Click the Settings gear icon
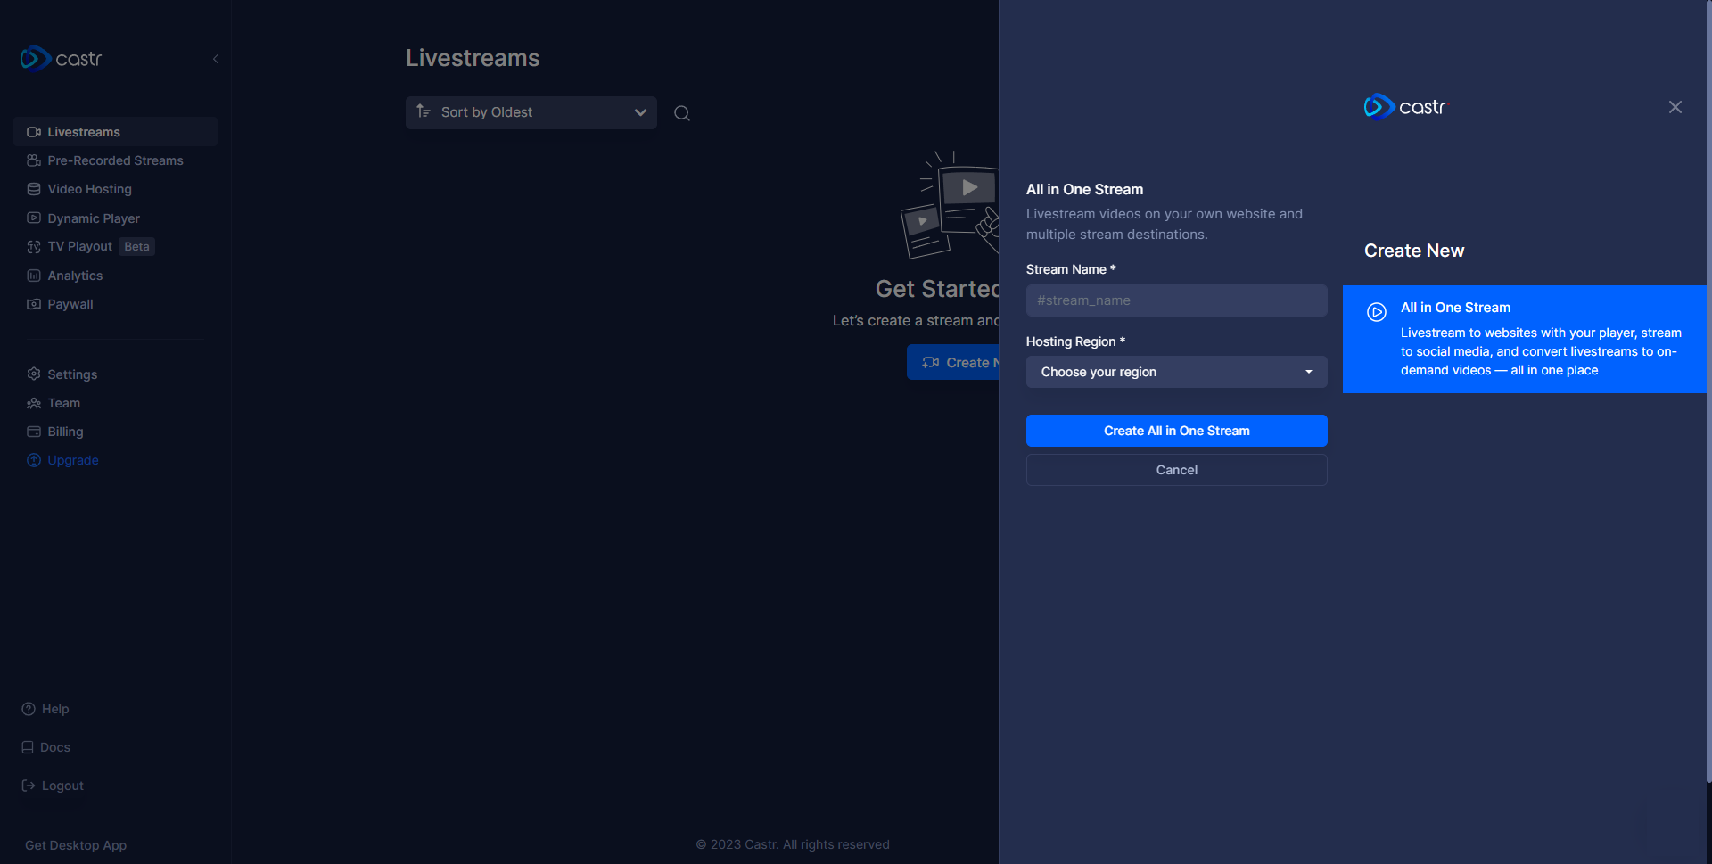The width and height of the screenshot is (1712, 864). pos(34,374)
